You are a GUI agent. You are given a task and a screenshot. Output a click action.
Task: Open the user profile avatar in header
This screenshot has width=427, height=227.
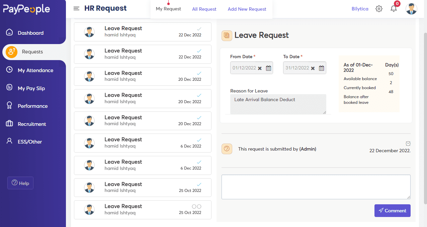click(411, 9)
